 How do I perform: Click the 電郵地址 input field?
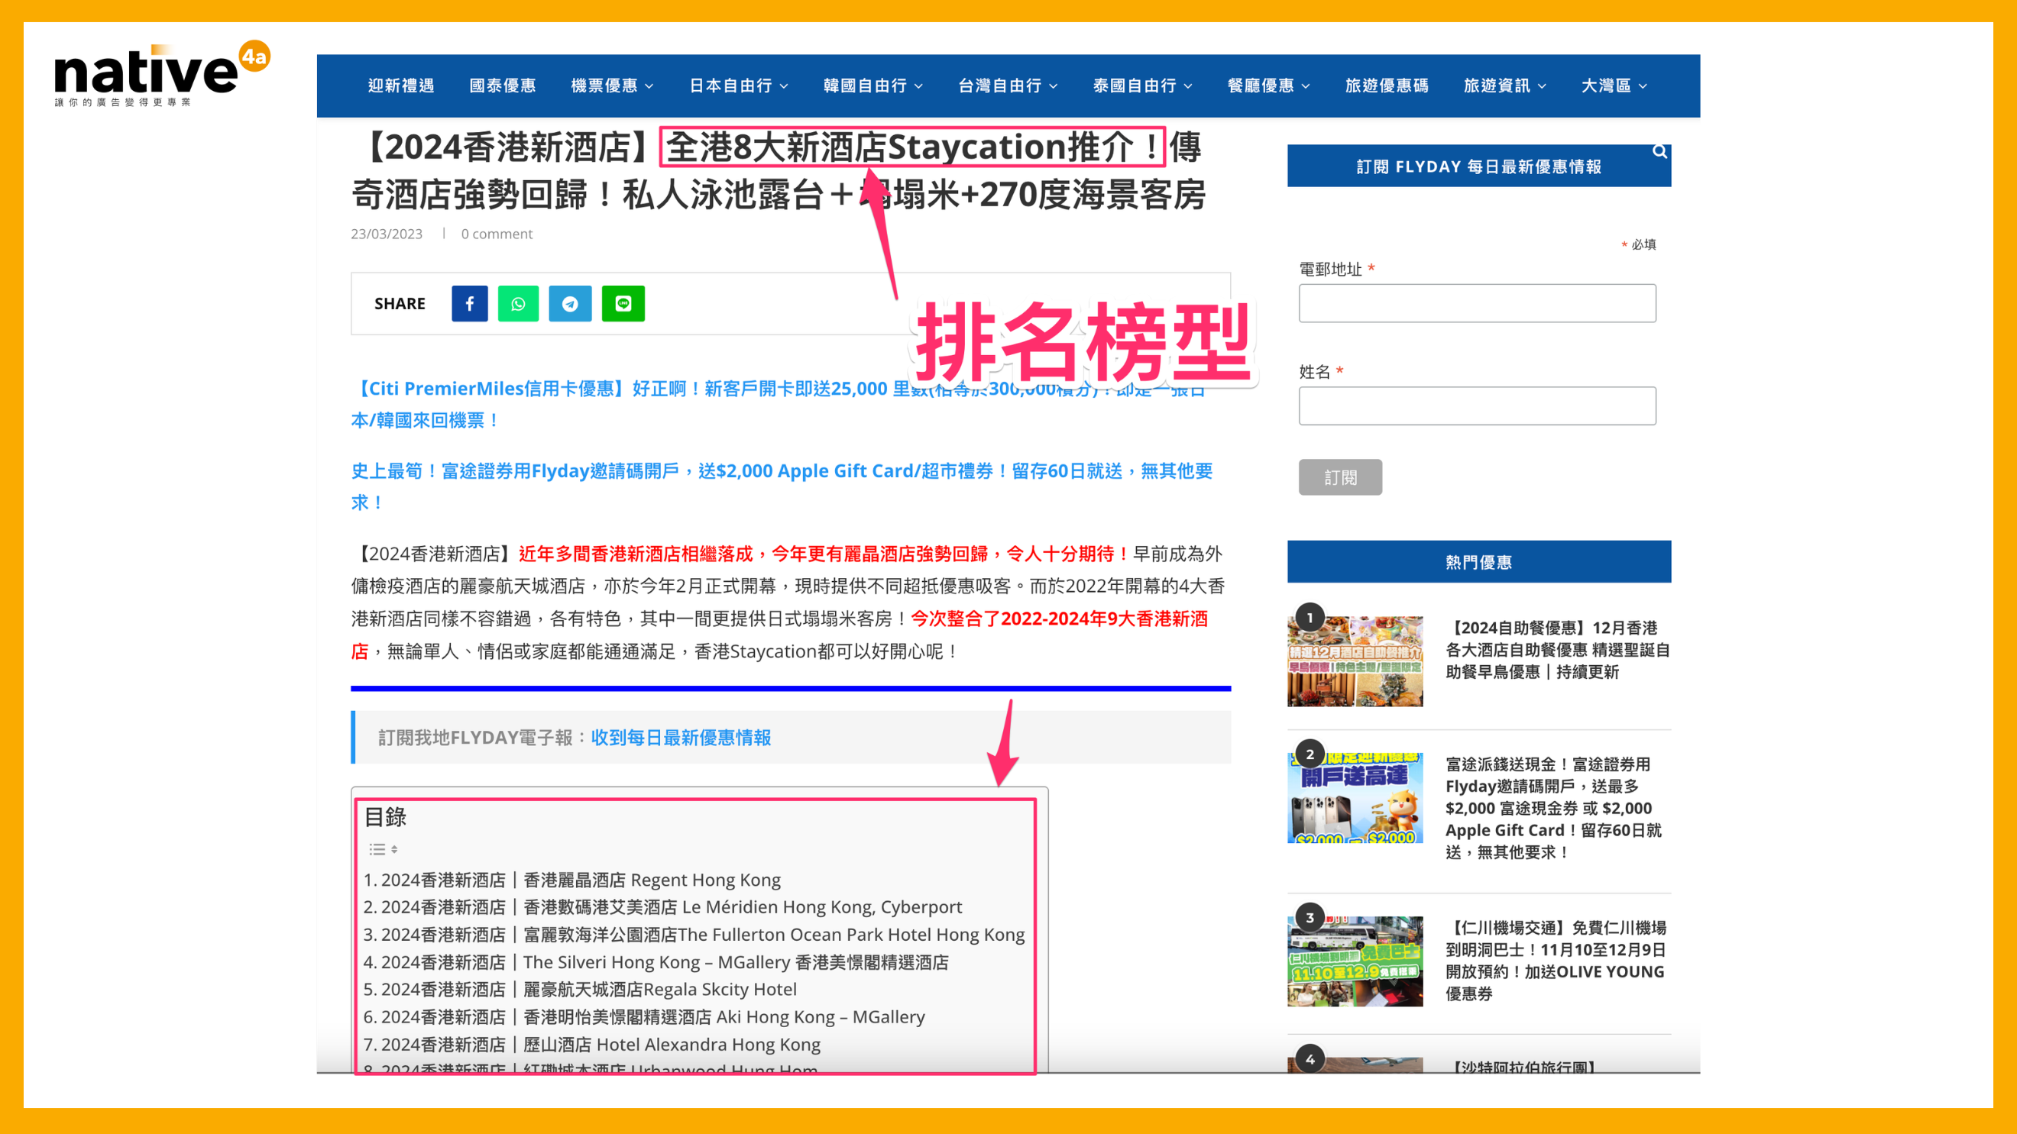1477,304
